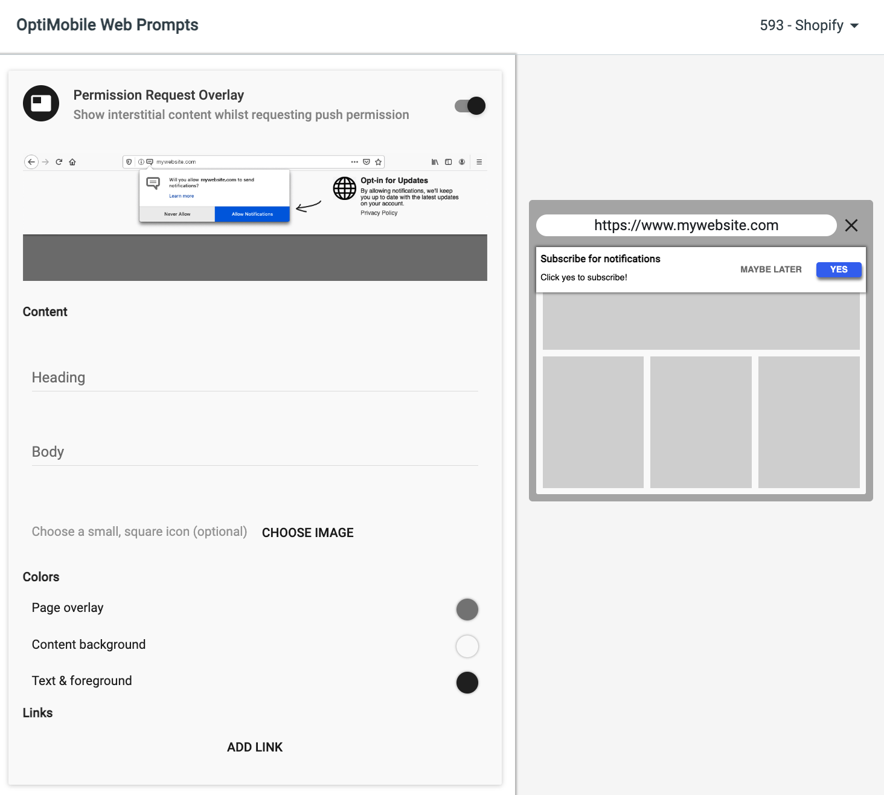The height and width of the screenshot is (795, 884).
Task: Click the YES button in the preview
Action: click(x=839, y=269)
